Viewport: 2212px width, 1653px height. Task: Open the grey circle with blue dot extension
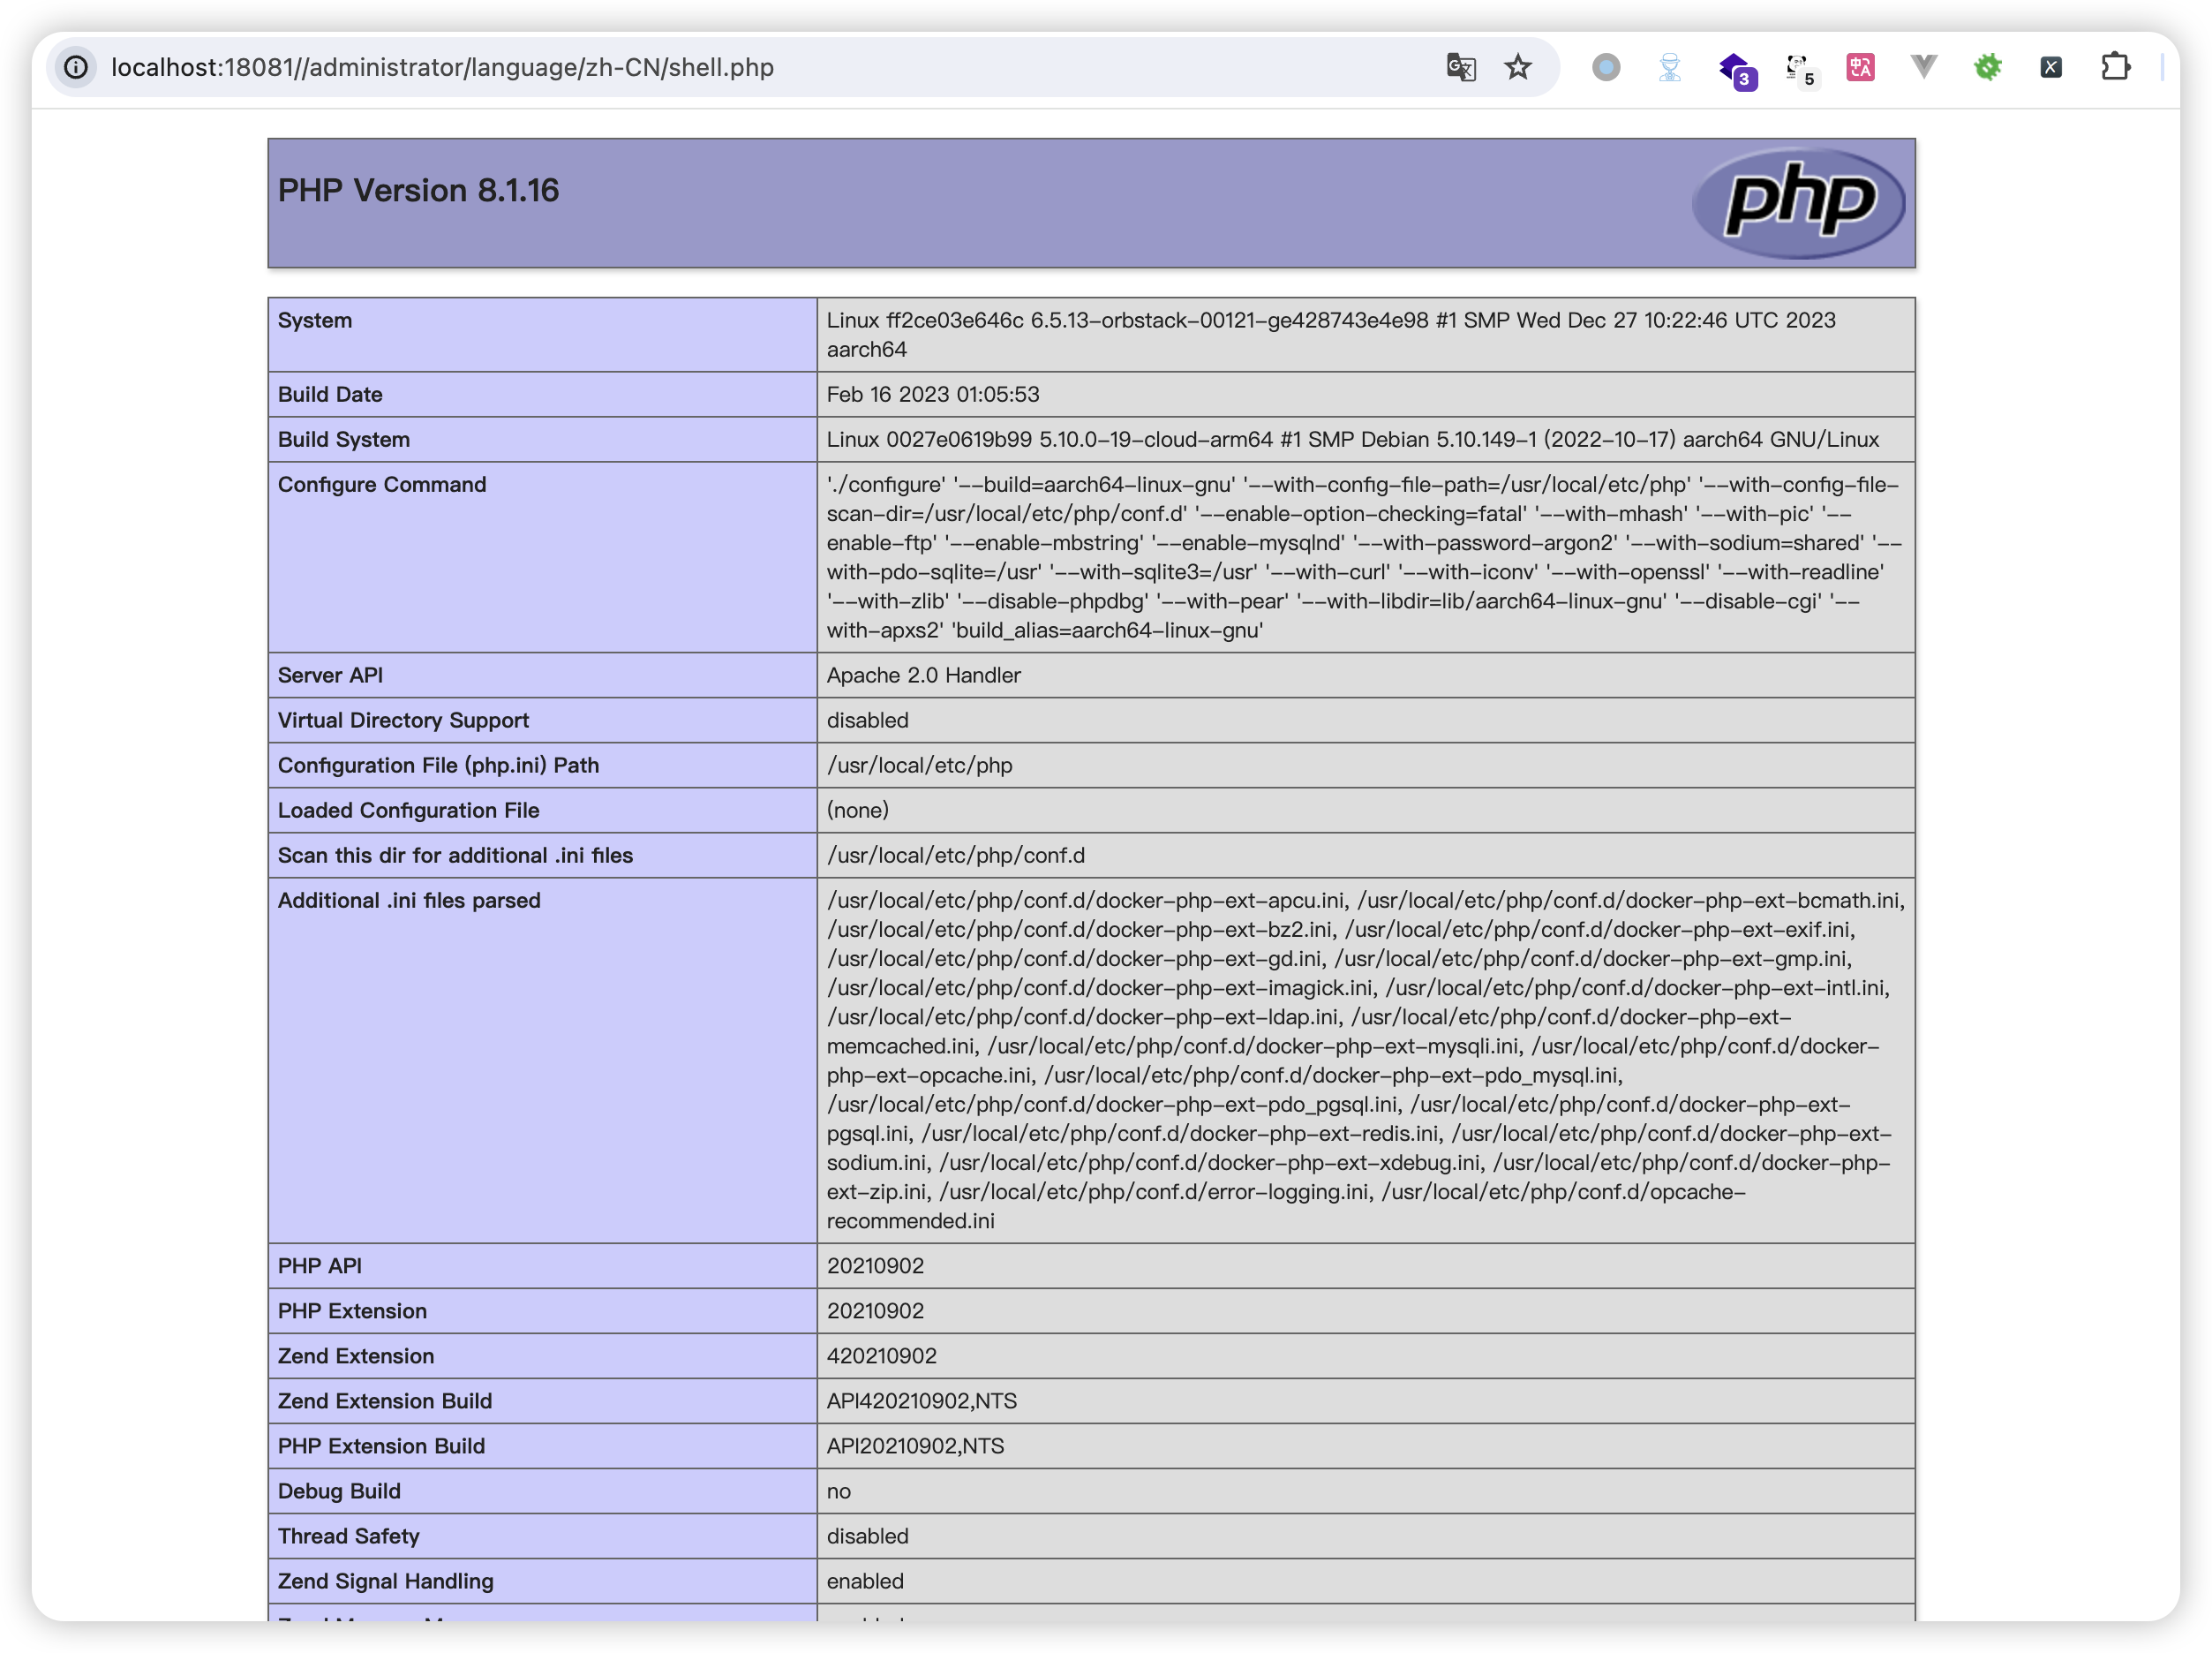point(1606,67)
